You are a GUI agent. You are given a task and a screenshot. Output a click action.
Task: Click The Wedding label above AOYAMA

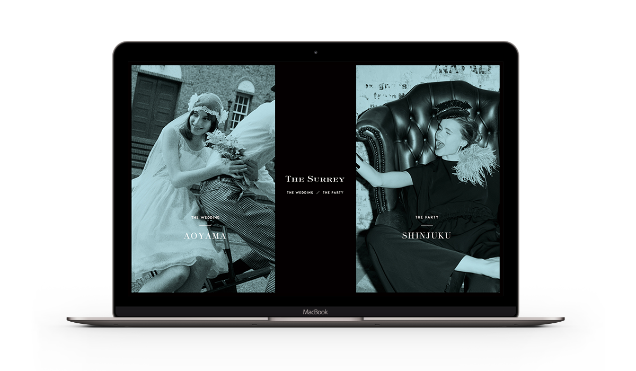coord(205,217)
